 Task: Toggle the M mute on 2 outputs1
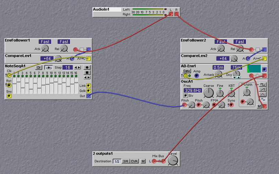[143, 161]
